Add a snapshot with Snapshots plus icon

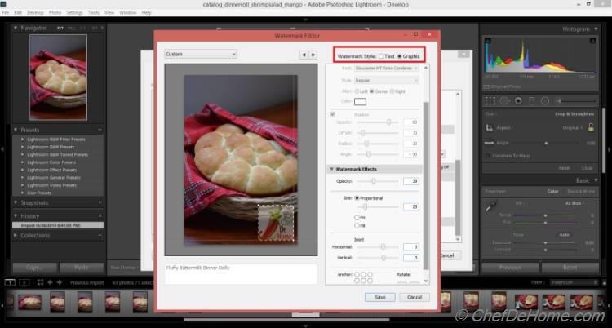pyautogui.click(x=100, y=202)
